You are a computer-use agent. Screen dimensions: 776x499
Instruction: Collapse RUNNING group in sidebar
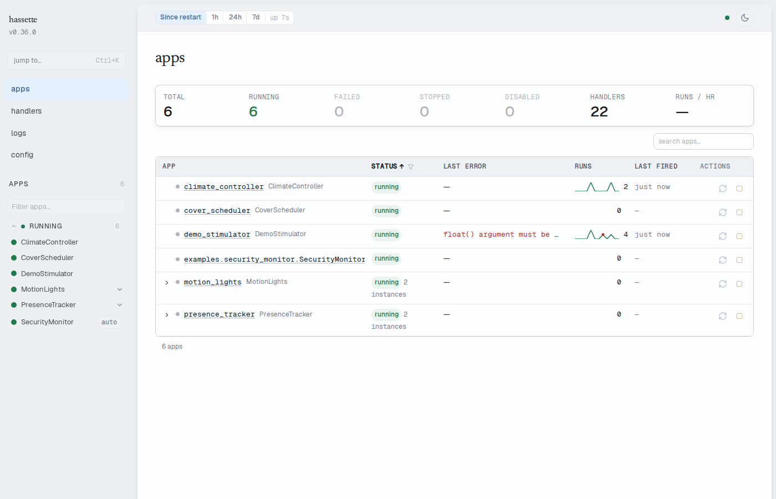click(14, 226)
